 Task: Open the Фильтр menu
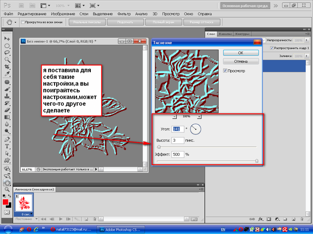124,14
